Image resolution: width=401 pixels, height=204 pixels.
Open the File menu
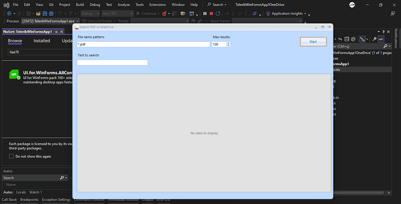click(x=16, y=5)
